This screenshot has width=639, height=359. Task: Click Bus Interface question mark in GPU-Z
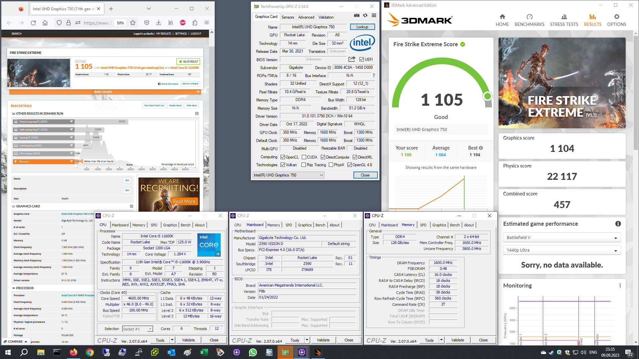point(374,75)
